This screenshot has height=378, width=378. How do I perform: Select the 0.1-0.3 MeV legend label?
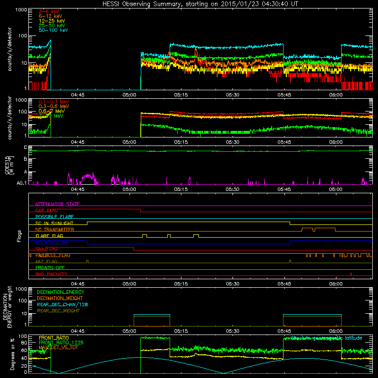point(54,102)
